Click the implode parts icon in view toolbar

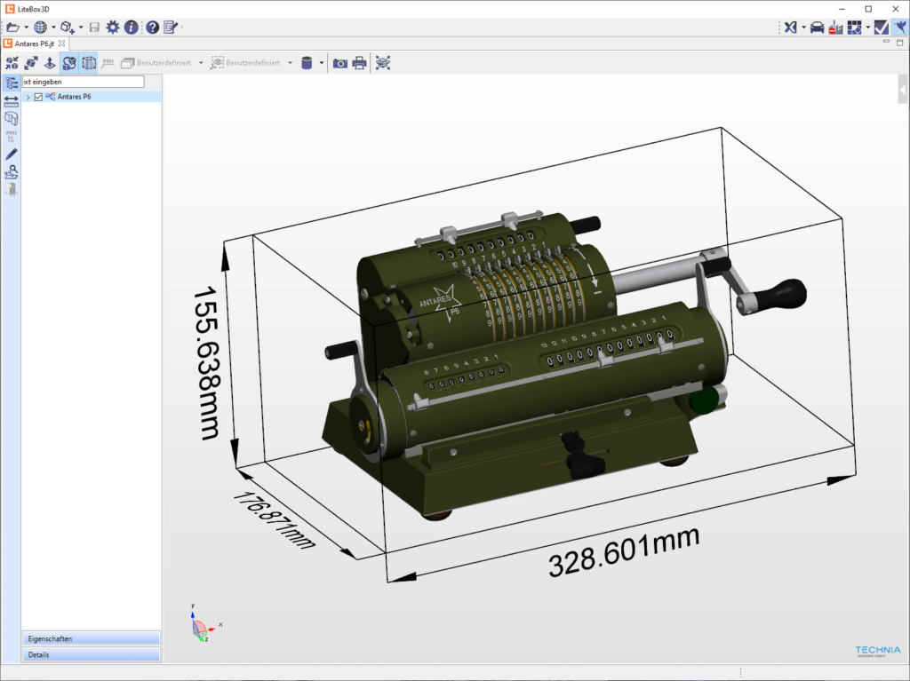pos(12,63)
